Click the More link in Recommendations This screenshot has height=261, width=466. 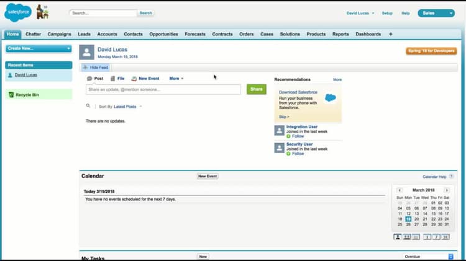[x=337, y=79]
